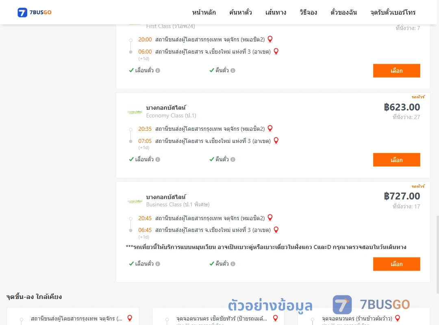
Task: Click the rotating-bus notice starting with ***รถเที่ยวนี้
Action: tap(266, 247)
